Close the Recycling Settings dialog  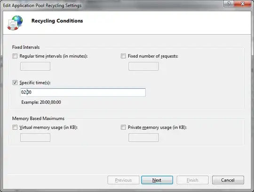pyautogui.click(x=243, y=4)
